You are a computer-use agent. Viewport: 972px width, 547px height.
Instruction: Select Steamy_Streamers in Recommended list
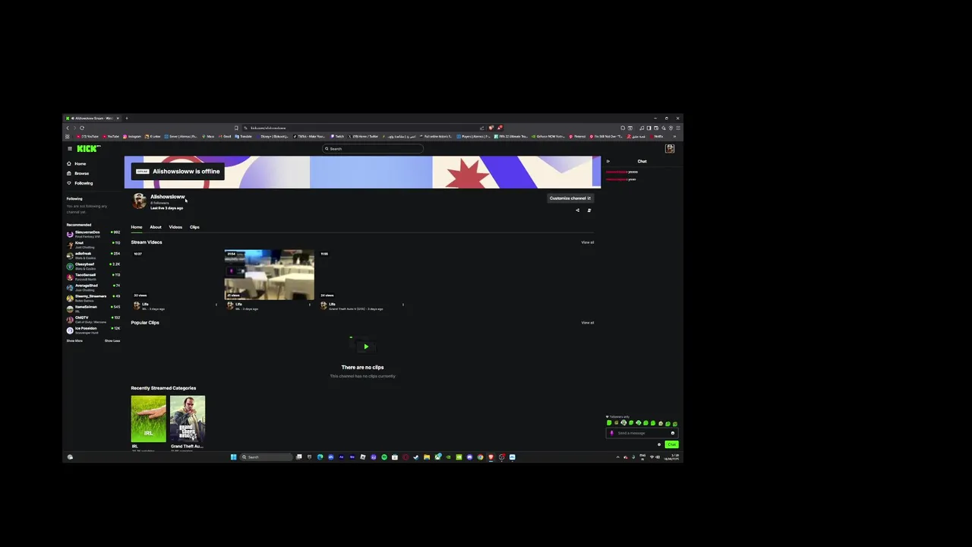[93, 298]
